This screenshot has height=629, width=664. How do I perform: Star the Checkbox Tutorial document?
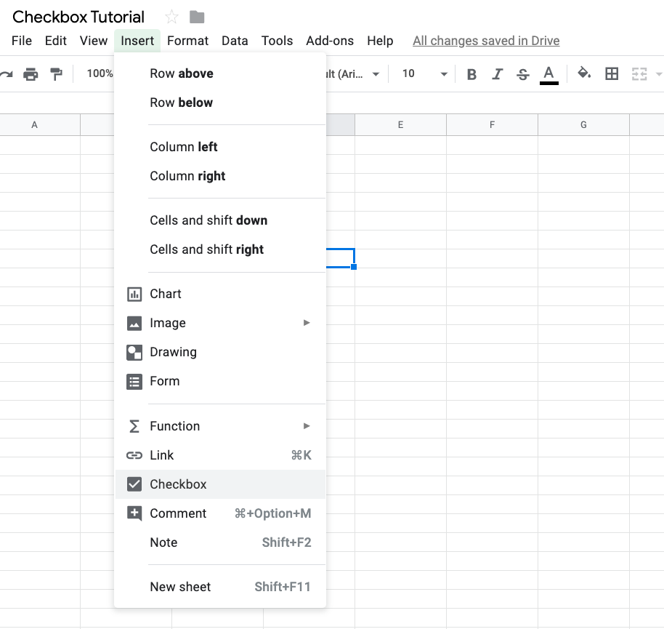(x=171, y=17)
